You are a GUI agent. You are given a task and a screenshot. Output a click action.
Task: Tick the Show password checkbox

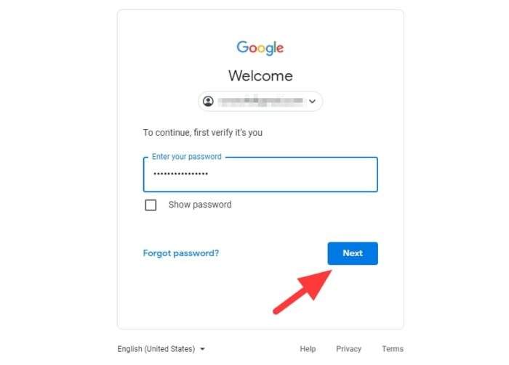point(151,205)
